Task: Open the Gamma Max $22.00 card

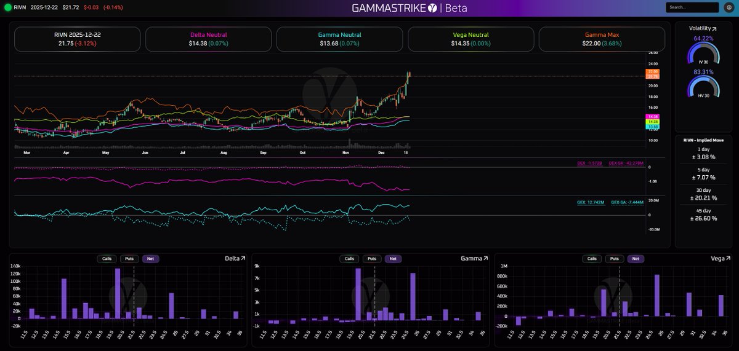Action: click(x=602, y=39)
